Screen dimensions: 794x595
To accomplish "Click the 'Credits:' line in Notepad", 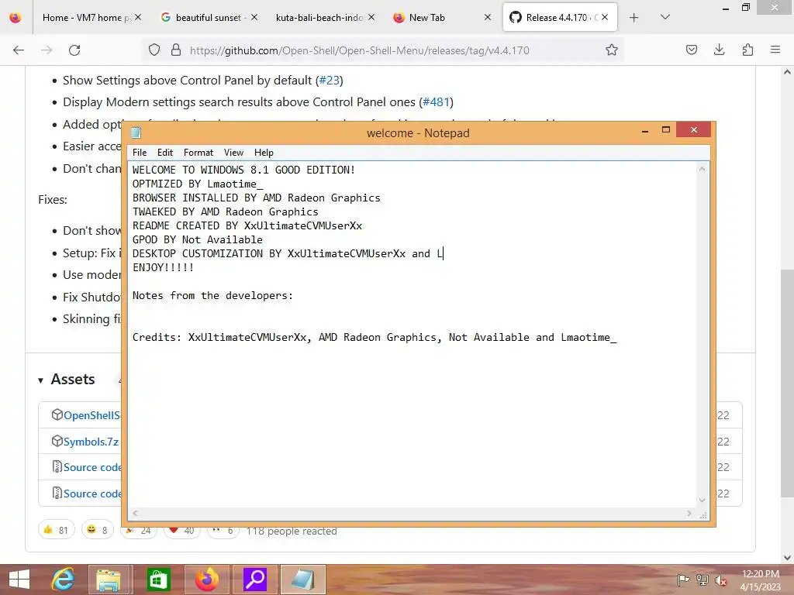I will [x=375, y=338].
